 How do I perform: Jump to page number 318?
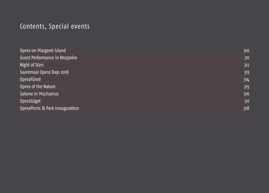click(246, 109)
